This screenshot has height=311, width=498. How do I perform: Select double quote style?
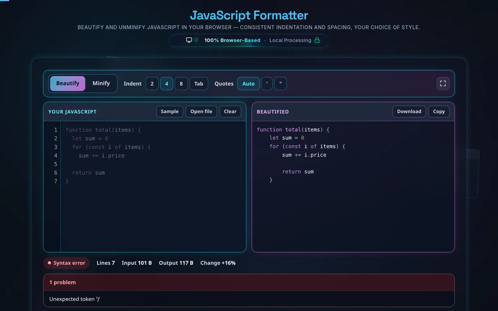(281, 84)
